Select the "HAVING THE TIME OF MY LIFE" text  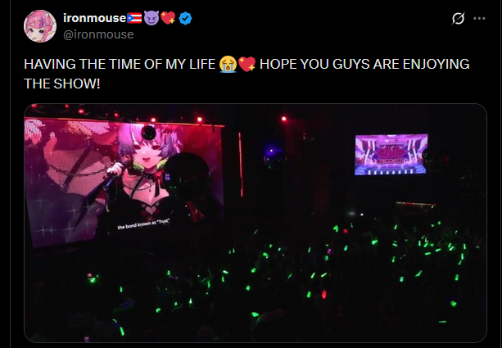[x=120, y=64]
